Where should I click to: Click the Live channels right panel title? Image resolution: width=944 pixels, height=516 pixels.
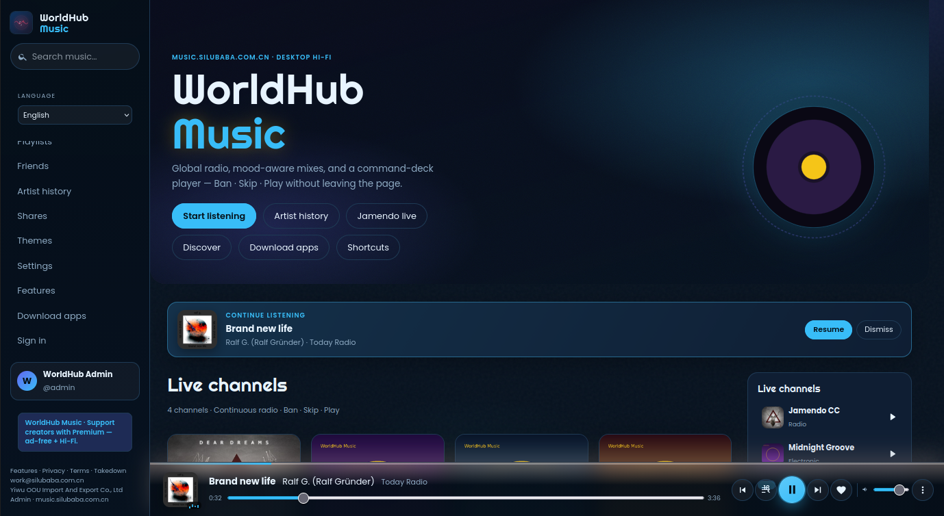coord(789,389)
